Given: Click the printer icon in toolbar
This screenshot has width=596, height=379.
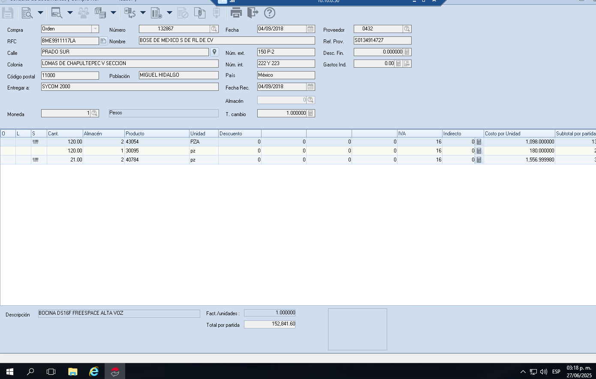Looking at the screenshot, I should [236, 13].
